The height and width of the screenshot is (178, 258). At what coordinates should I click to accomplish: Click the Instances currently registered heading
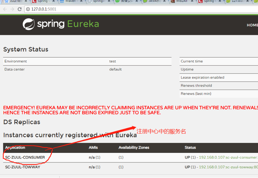click(x=70, y=135)
